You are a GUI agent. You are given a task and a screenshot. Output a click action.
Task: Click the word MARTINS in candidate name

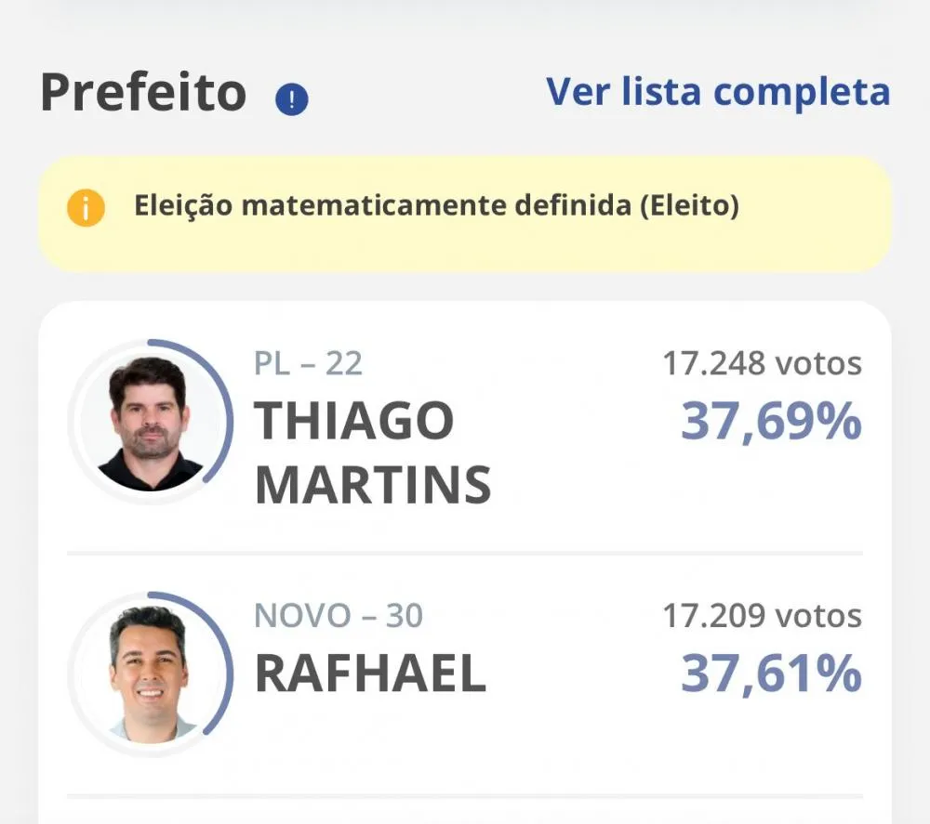pos(373,485)
